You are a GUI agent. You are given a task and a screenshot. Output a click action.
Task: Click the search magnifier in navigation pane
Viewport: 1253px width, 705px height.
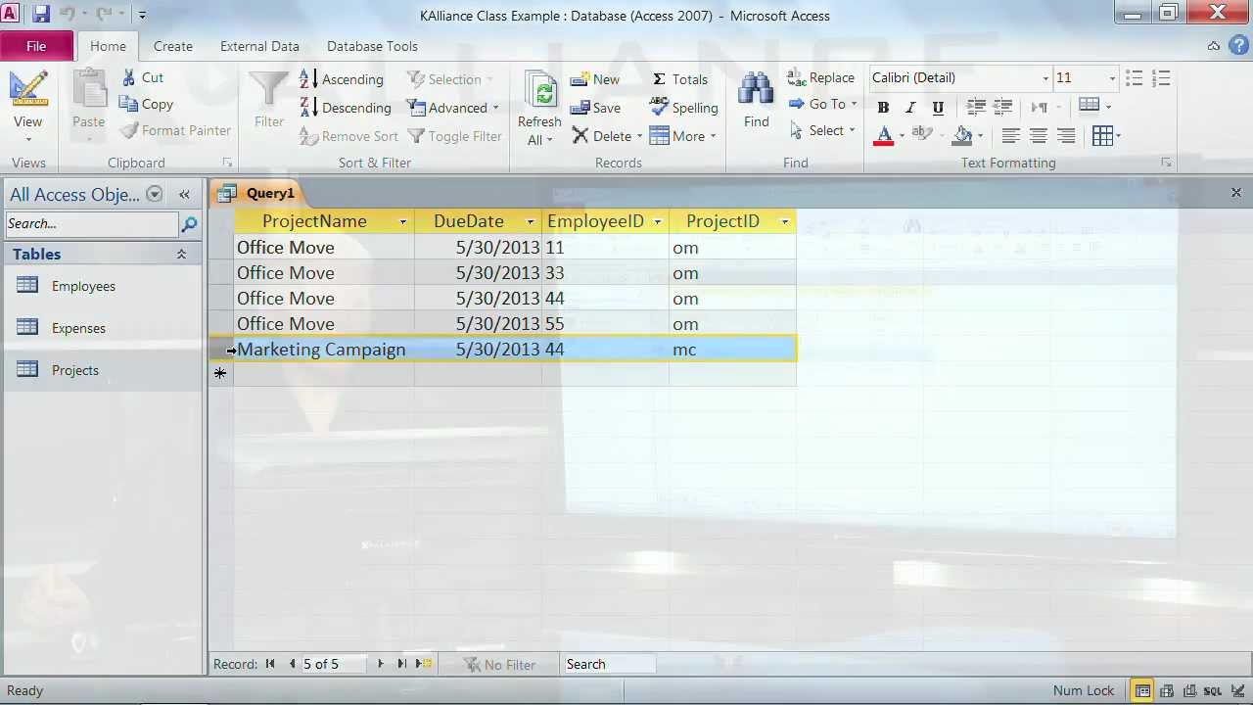coord(189,224)
